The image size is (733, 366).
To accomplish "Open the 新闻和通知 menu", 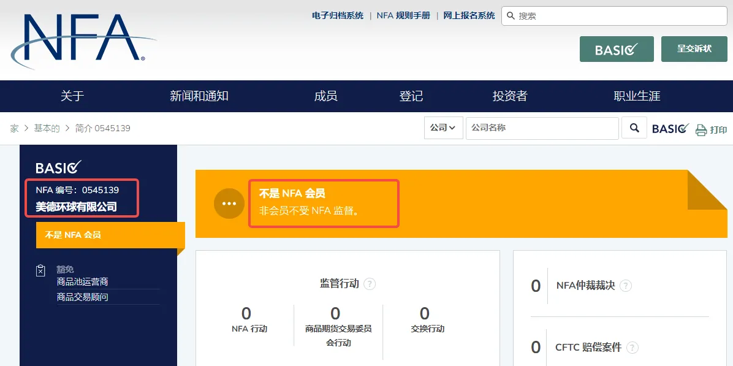I will (x=199, y=96).
